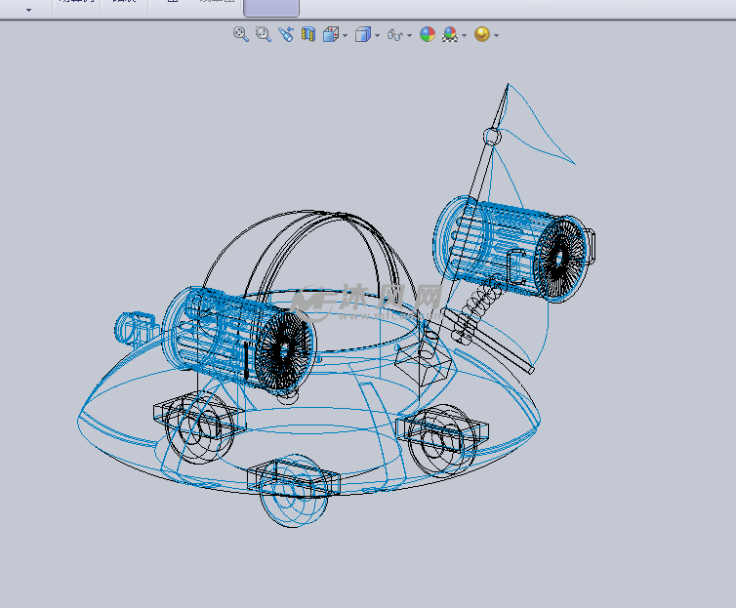The image size is (736, 608).
Task: Click the highlighted tab in the top bar
Action: (x=270, y=8)
